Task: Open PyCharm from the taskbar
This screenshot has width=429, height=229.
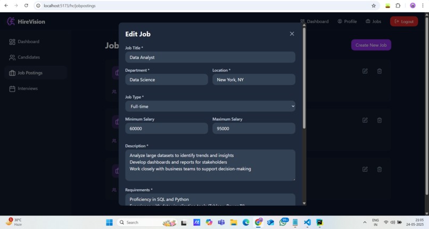Action: coord(319,223)
